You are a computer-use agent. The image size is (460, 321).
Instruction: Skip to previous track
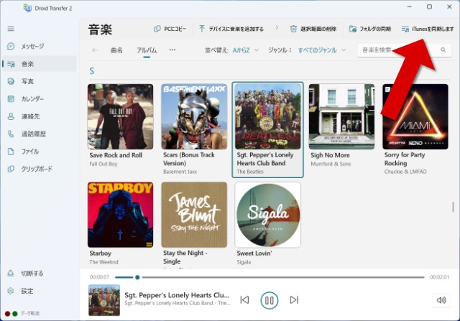click(244, 300)
